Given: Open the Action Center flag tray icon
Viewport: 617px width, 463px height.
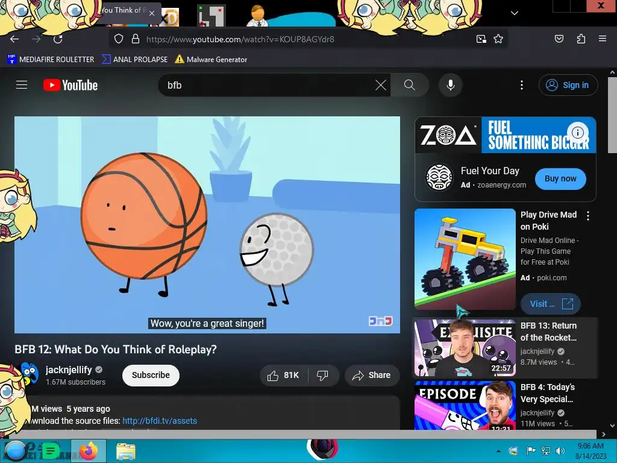Looking at the screenshot, I should tap(531, 451).
